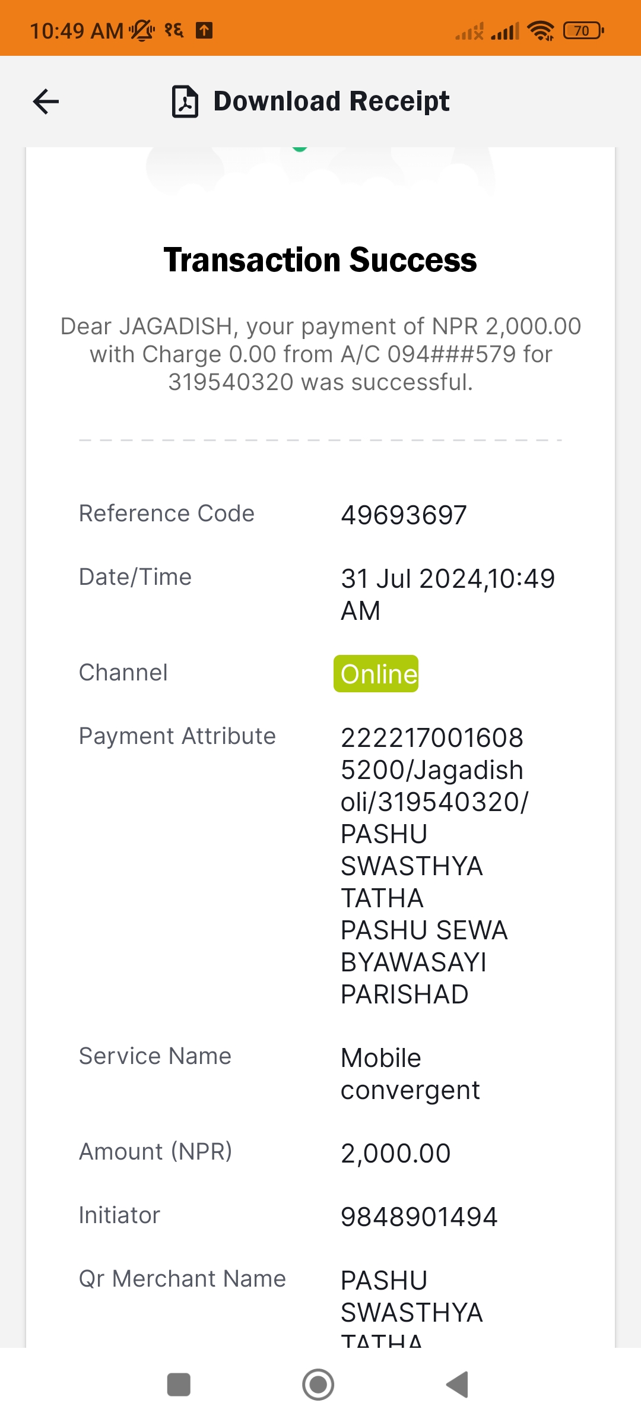This screenshot has width=641, height=1425.
Task: Tap the back arrow icon
Action: (x=46, y=102)
